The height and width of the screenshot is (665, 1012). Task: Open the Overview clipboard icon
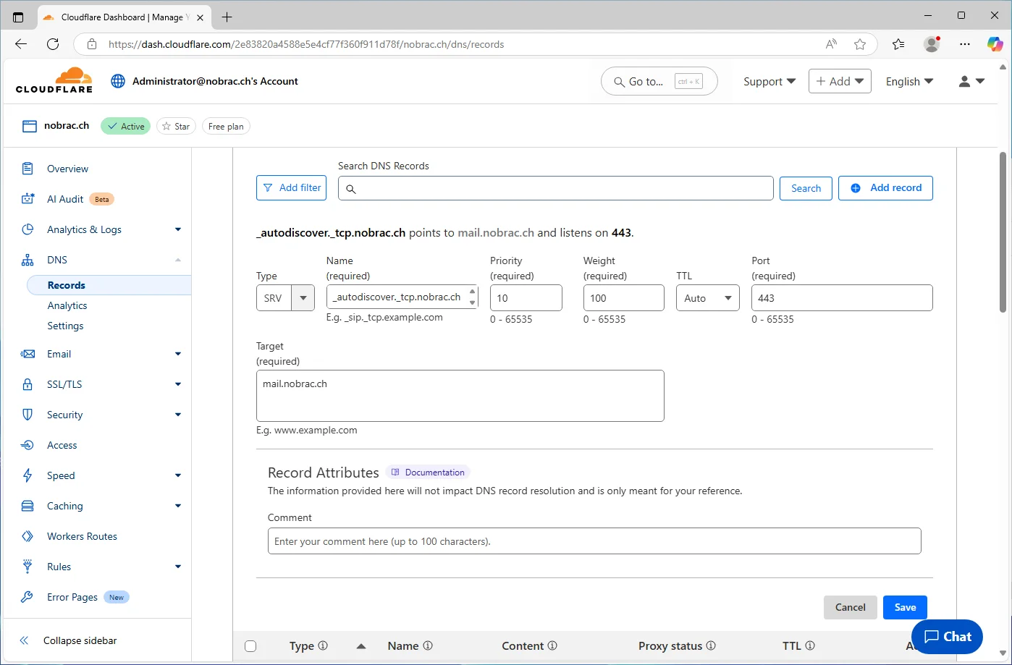click(28, 169)
